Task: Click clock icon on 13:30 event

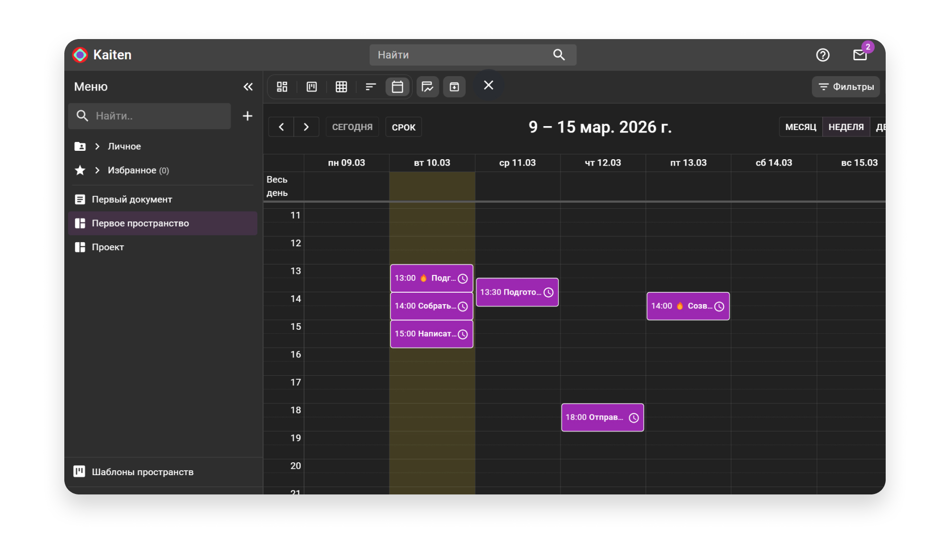Action: 548,293
